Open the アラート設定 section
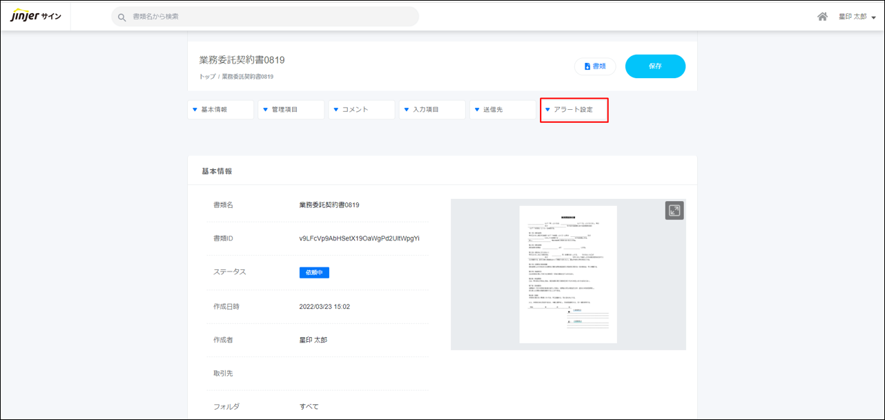The image size is (885, 420). click(x=573, y=110)
